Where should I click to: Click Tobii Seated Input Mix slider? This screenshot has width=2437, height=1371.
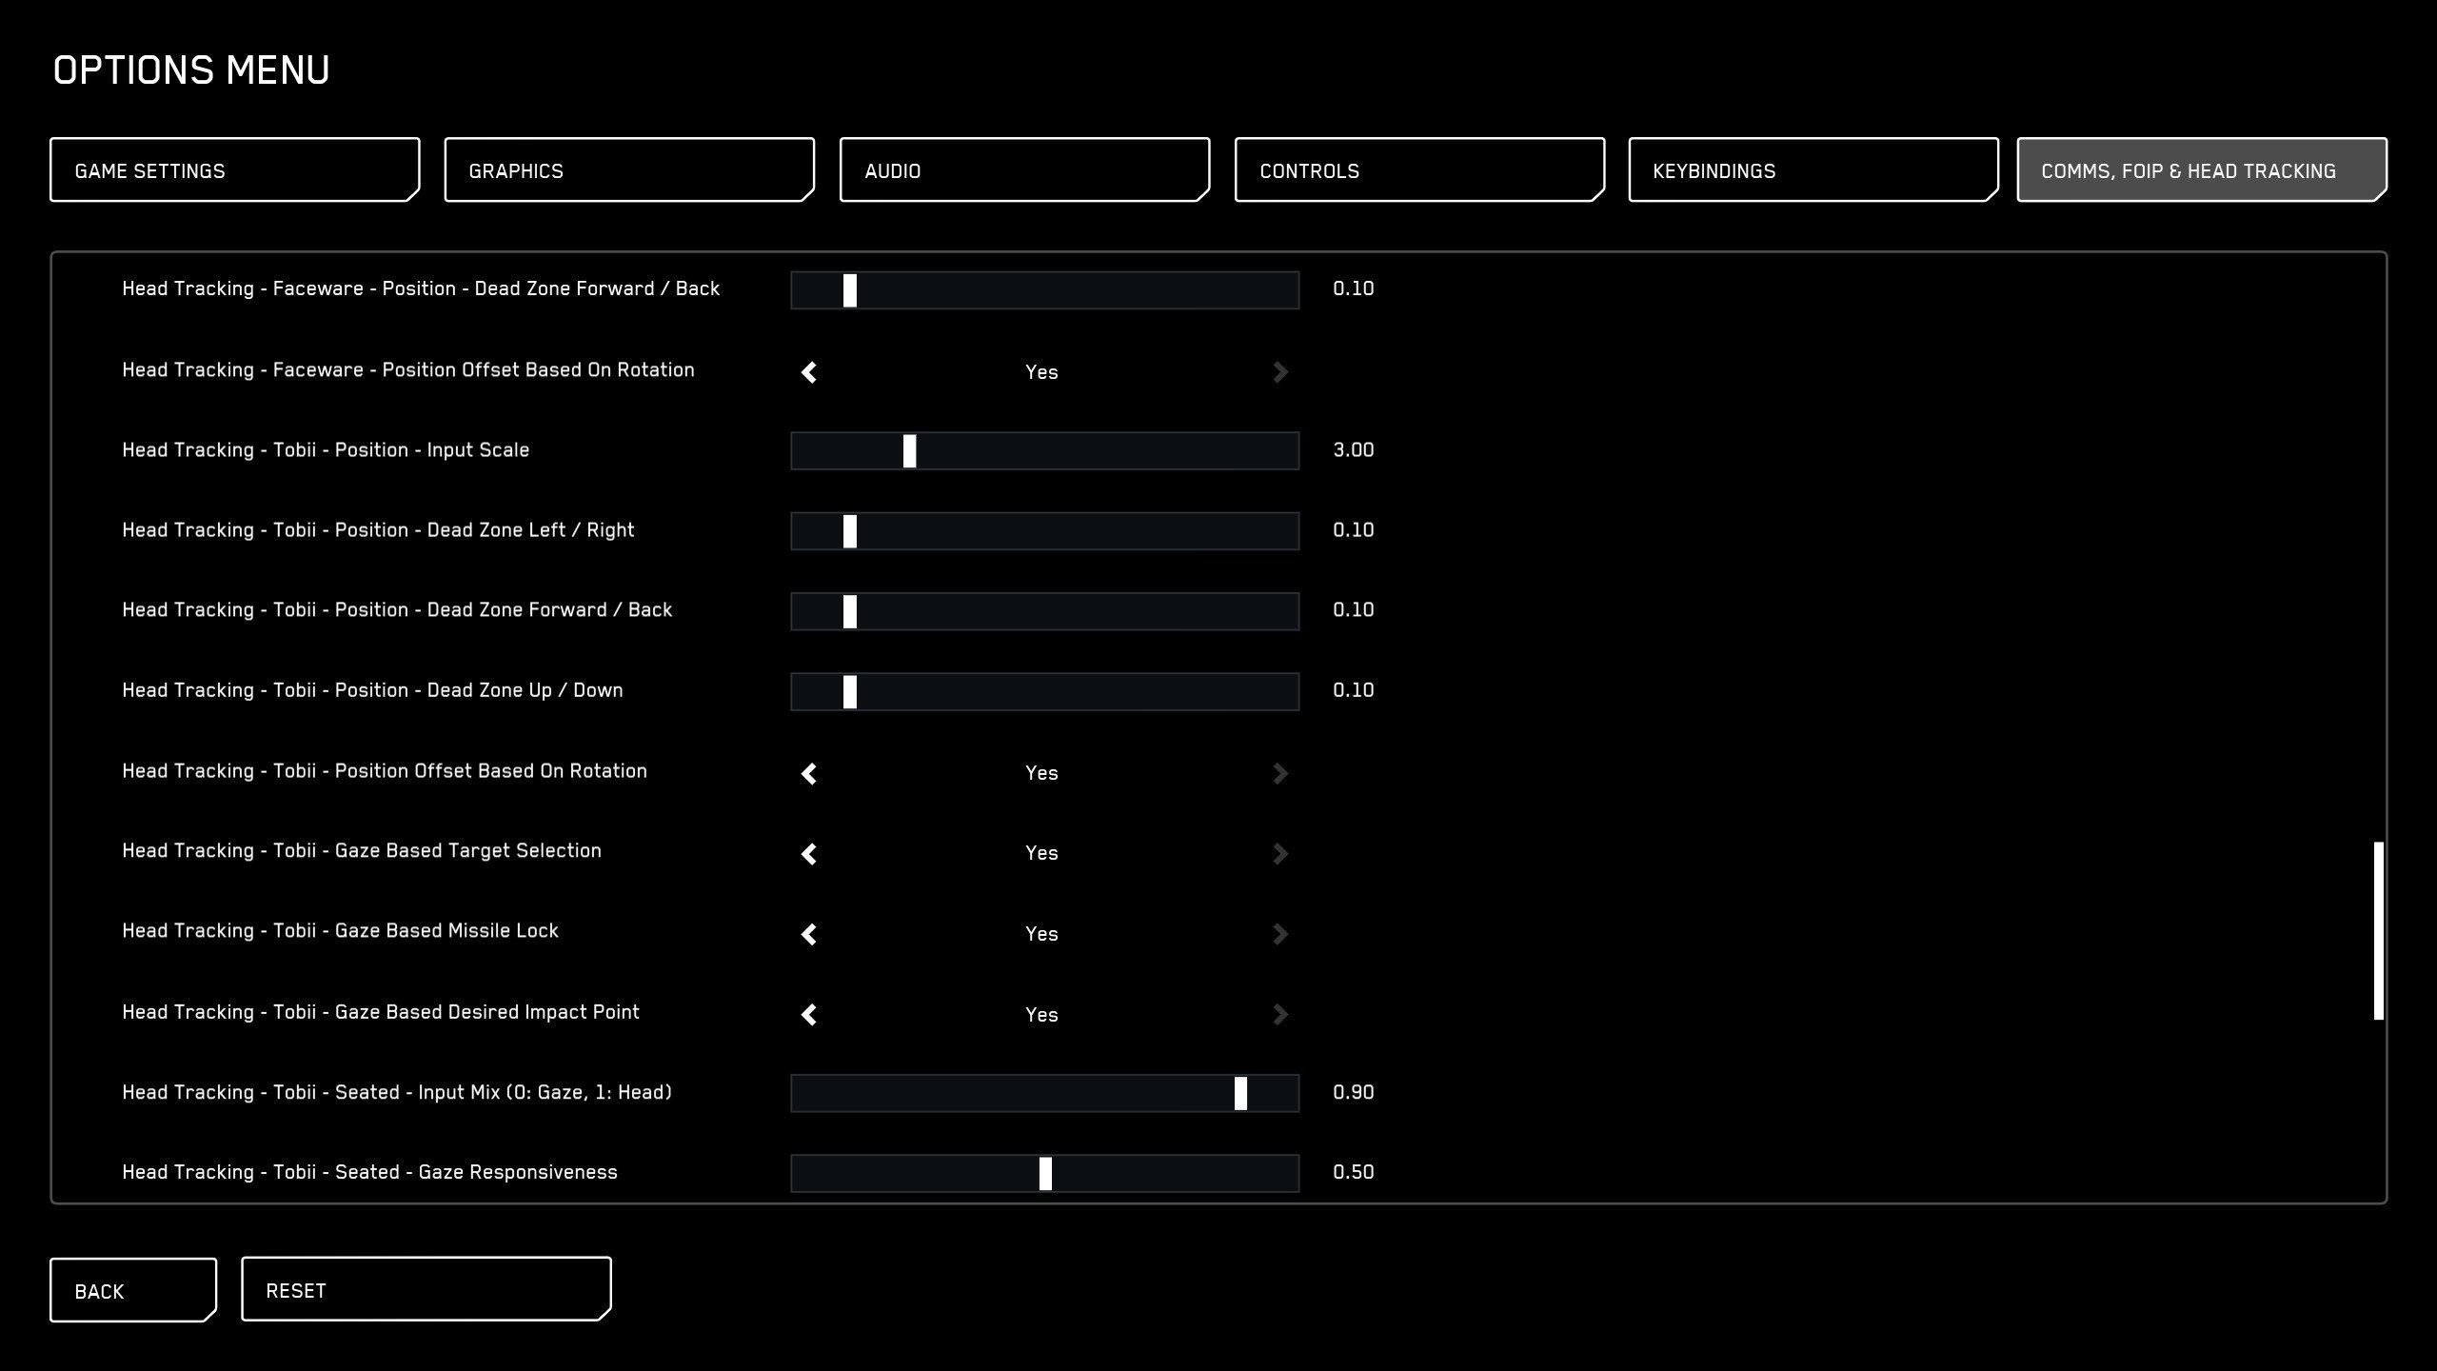point(1044,1093)
